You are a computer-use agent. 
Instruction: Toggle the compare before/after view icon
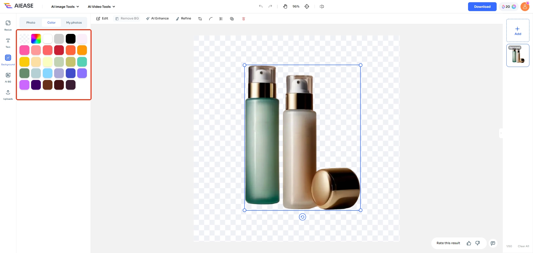pyautogui.click(x=322, y=6)
